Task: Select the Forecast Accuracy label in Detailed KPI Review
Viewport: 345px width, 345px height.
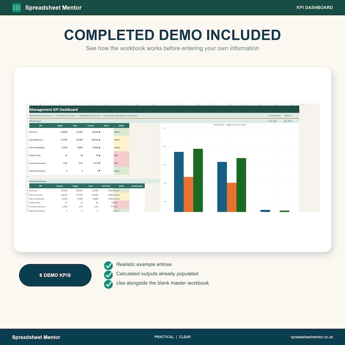Action: coord(37,206)
